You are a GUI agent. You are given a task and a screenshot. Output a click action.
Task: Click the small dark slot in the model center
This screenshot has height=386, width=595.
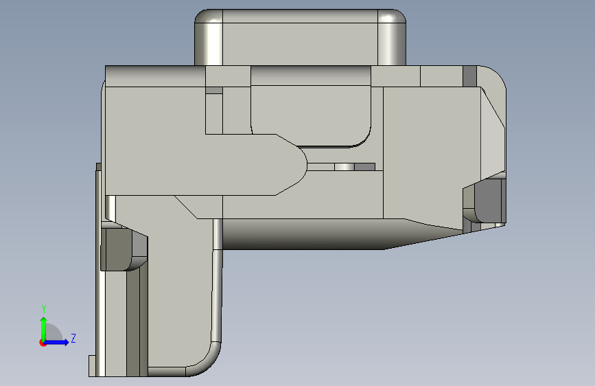click(x=364, y=167)
